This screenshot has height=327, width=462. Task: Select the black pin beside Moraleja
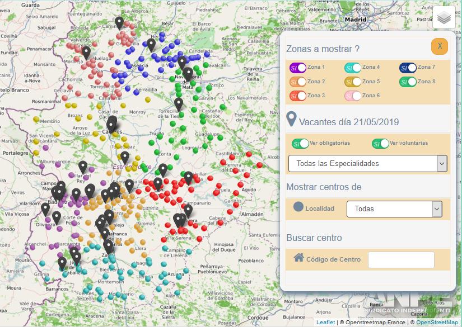click(x=86, y=52)
